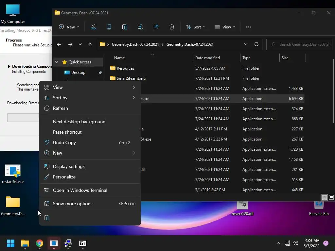The width and height of the screenshot is (335, 251).
Task: Open the View dropdown in Explorer toolbar
Action: (x=224, y=27)
